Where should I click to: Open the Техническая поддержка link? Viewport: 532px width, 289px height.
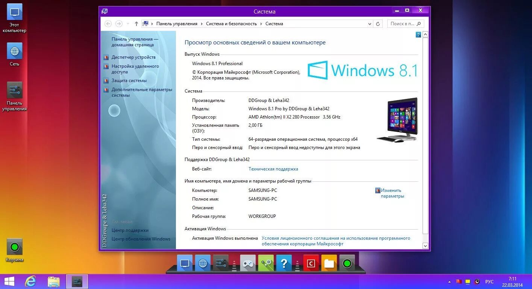[x=273, y=169]
